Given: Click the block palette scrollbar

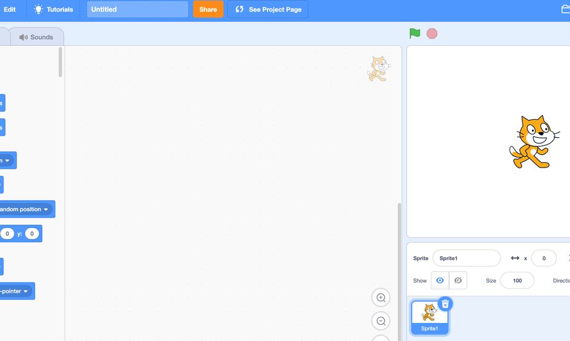Looking at the screenshot, I should pos(60,62).
